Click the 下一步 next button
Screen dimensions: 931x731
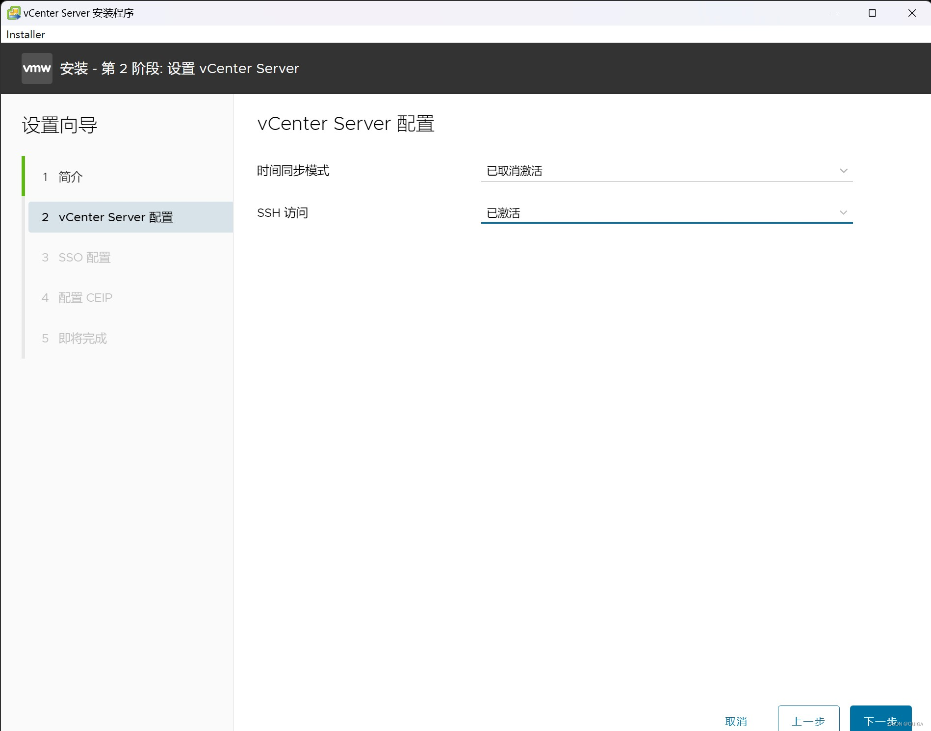click(x=880, y=720)
